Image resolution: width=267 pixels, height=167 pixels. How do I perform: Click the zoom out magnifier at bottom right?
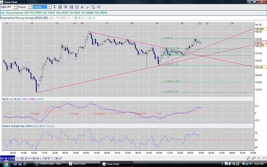tap(249, 158)
